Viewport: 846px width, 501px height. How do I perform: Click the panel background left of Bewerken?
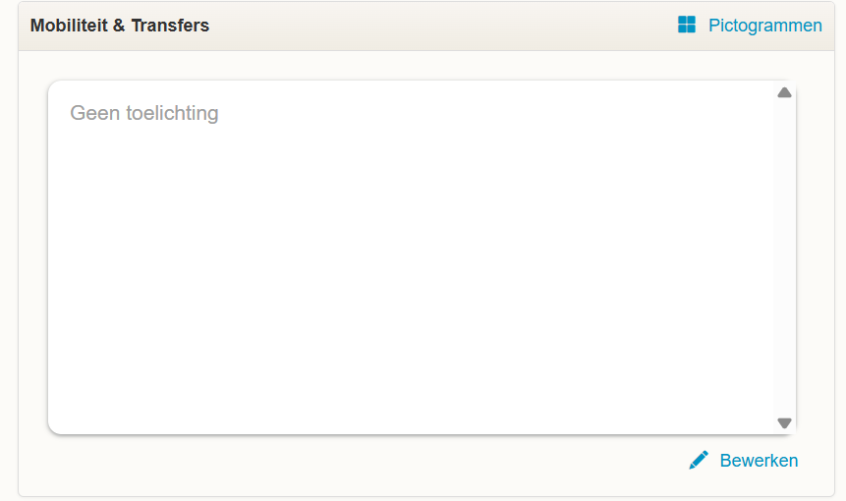tap(367, 461)
